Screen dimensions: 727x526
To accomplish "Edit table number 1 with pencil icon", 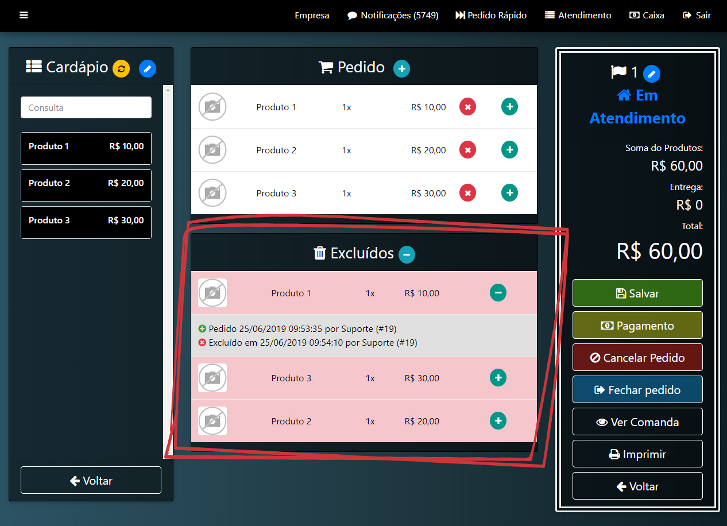I will click(652, 74).
